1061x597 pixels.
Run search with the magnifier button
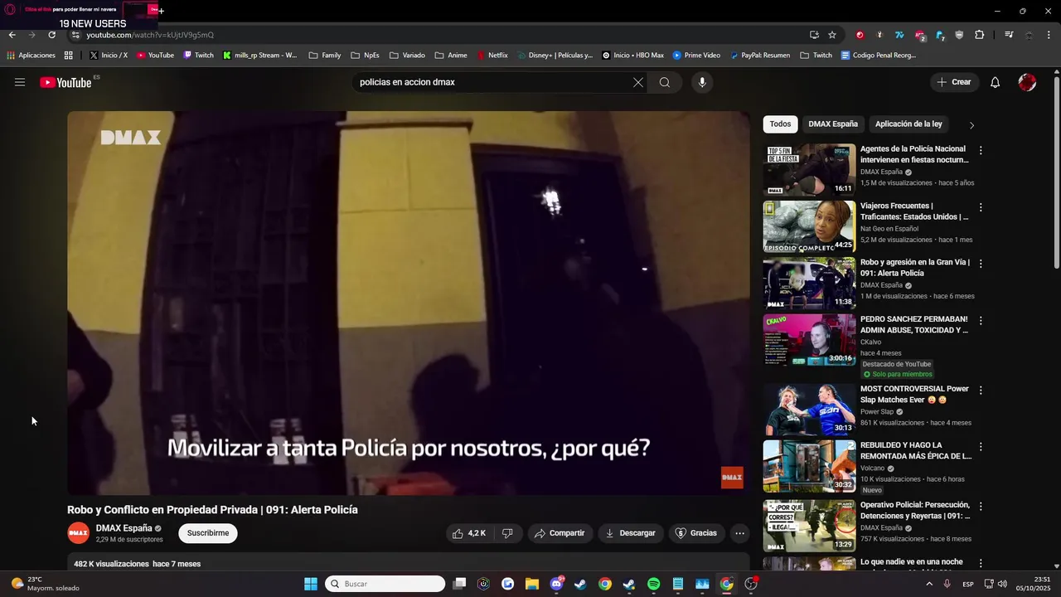665,82
